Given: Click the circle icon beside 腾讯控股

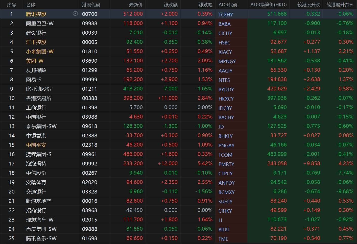Looking at the screenshot, I should click(x=75, y=14).
